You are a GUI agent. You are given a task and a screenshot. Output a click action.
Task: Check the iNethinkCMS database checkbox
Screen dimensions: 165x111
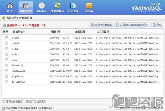(7, 71)
